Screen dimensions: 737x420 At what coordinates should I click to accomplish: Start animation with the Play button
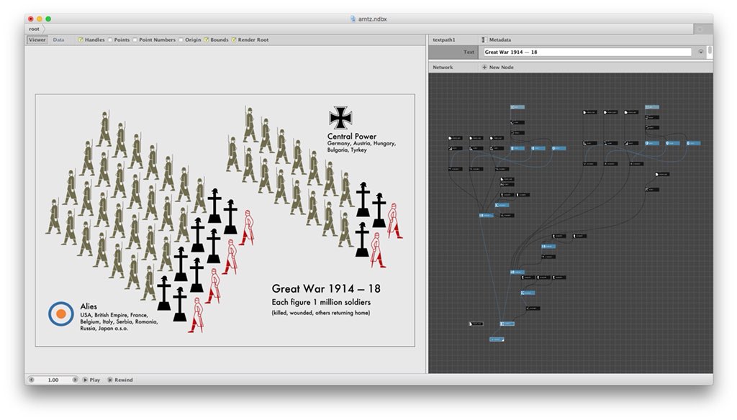click(91, 380)
